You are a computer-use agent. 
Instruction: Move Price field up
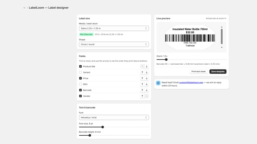(142, 78)
